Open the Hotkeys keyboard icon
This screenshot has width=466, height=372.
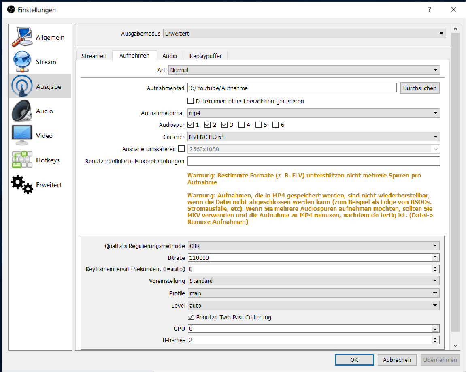22,160
